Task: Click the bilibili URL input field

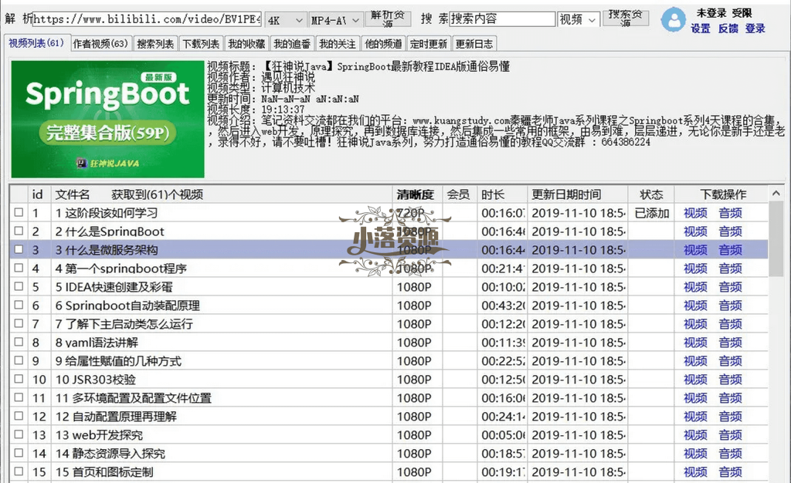Action: click(x=147, y=19)
